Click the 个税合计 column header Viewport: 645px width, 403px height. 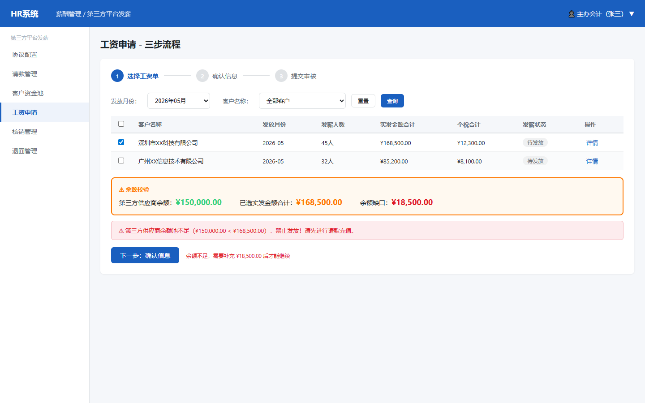tap(469, 124)
